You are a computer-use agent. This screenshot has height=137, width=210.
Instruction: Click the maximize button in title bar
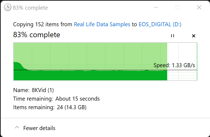(x=177, y=7)
